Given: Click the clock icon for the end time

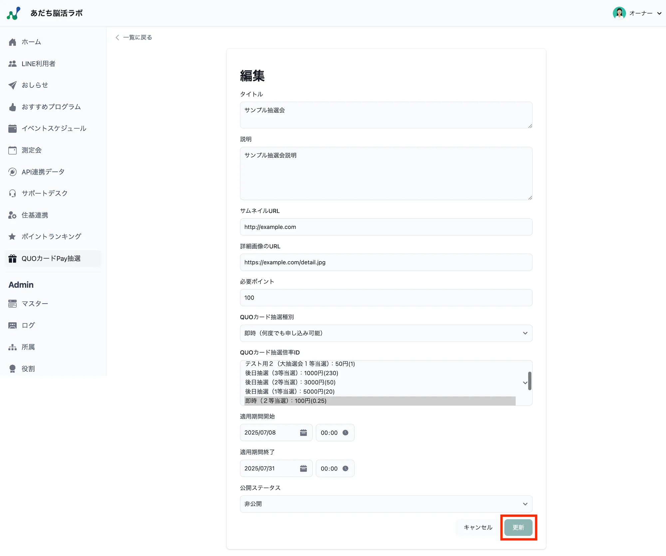Looking at the screenshot, I should [x=345, y=468].
